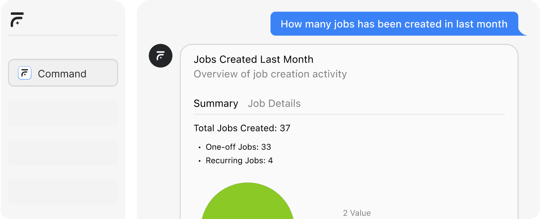Click the "Recurring Jobs: 4" list item
Viewport: 540px width, 219px height.
[239, 161]
